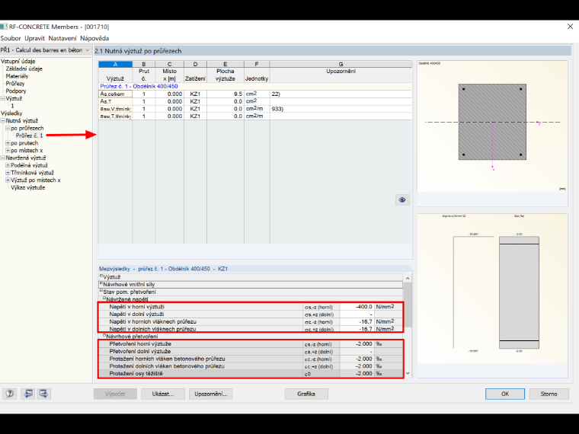Select 'Výkaz výztuže' in the tree

pyautogui.click(x=28, y=187)
